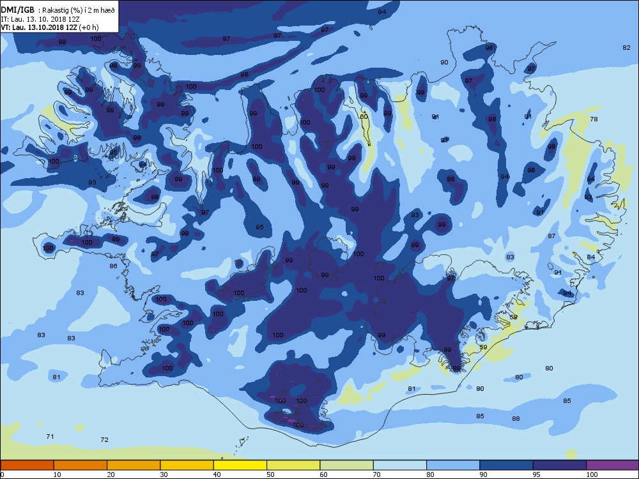Click the legend tick label '100'
This screenshot has width=639, height=479.
(x=592, y=475)
